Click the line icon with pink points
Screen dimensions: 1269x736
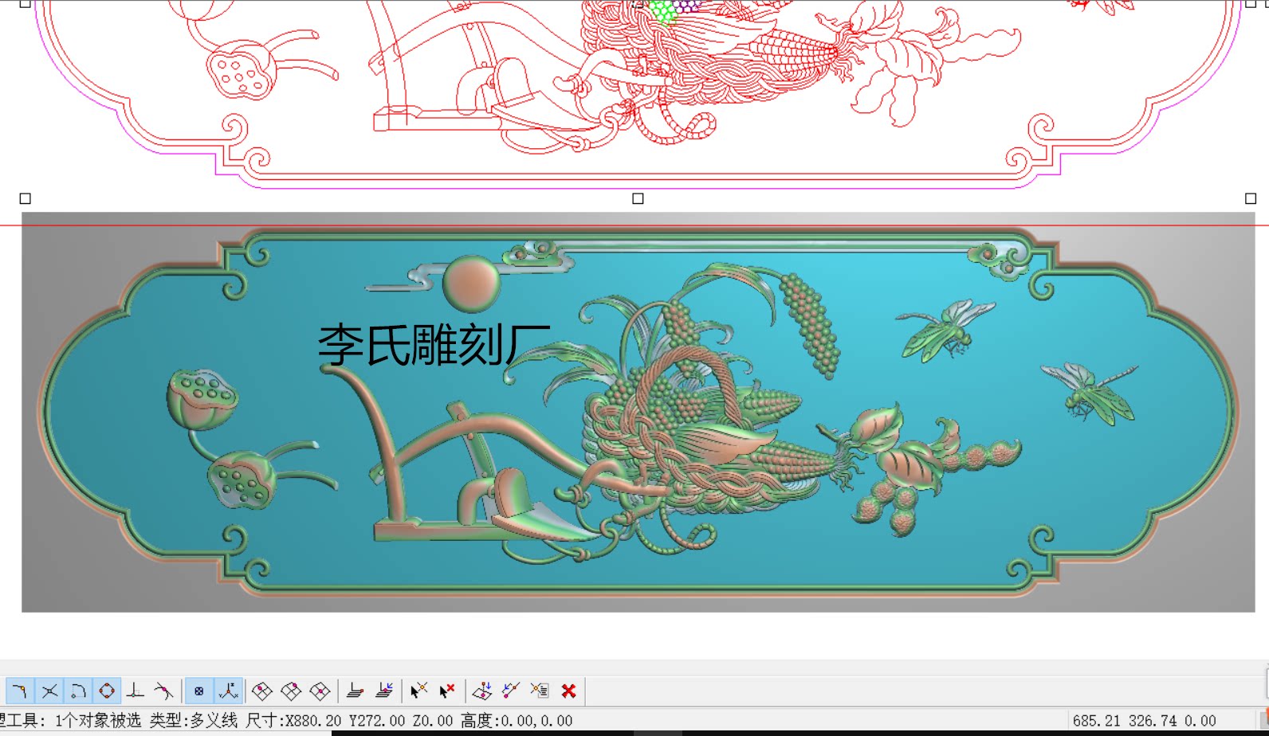(x=511, y=691)
